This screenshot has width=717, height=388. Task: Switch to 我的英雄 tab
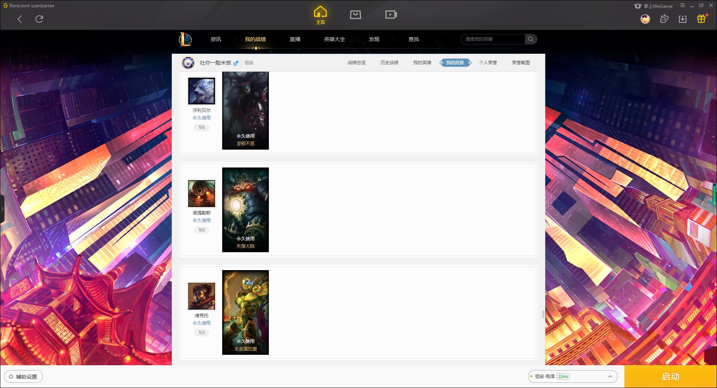(x=422, y=63)
